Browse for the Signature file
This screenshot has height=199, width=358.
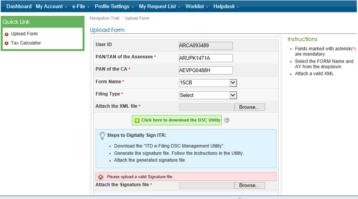[250, 185]
